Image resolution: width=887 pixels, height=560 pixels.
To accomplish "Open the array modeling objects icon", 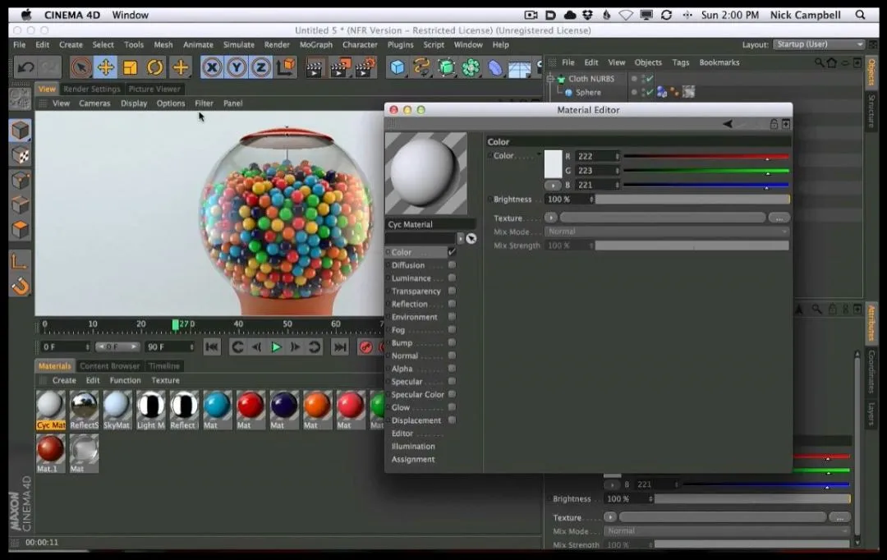I will tap(471, 68).
